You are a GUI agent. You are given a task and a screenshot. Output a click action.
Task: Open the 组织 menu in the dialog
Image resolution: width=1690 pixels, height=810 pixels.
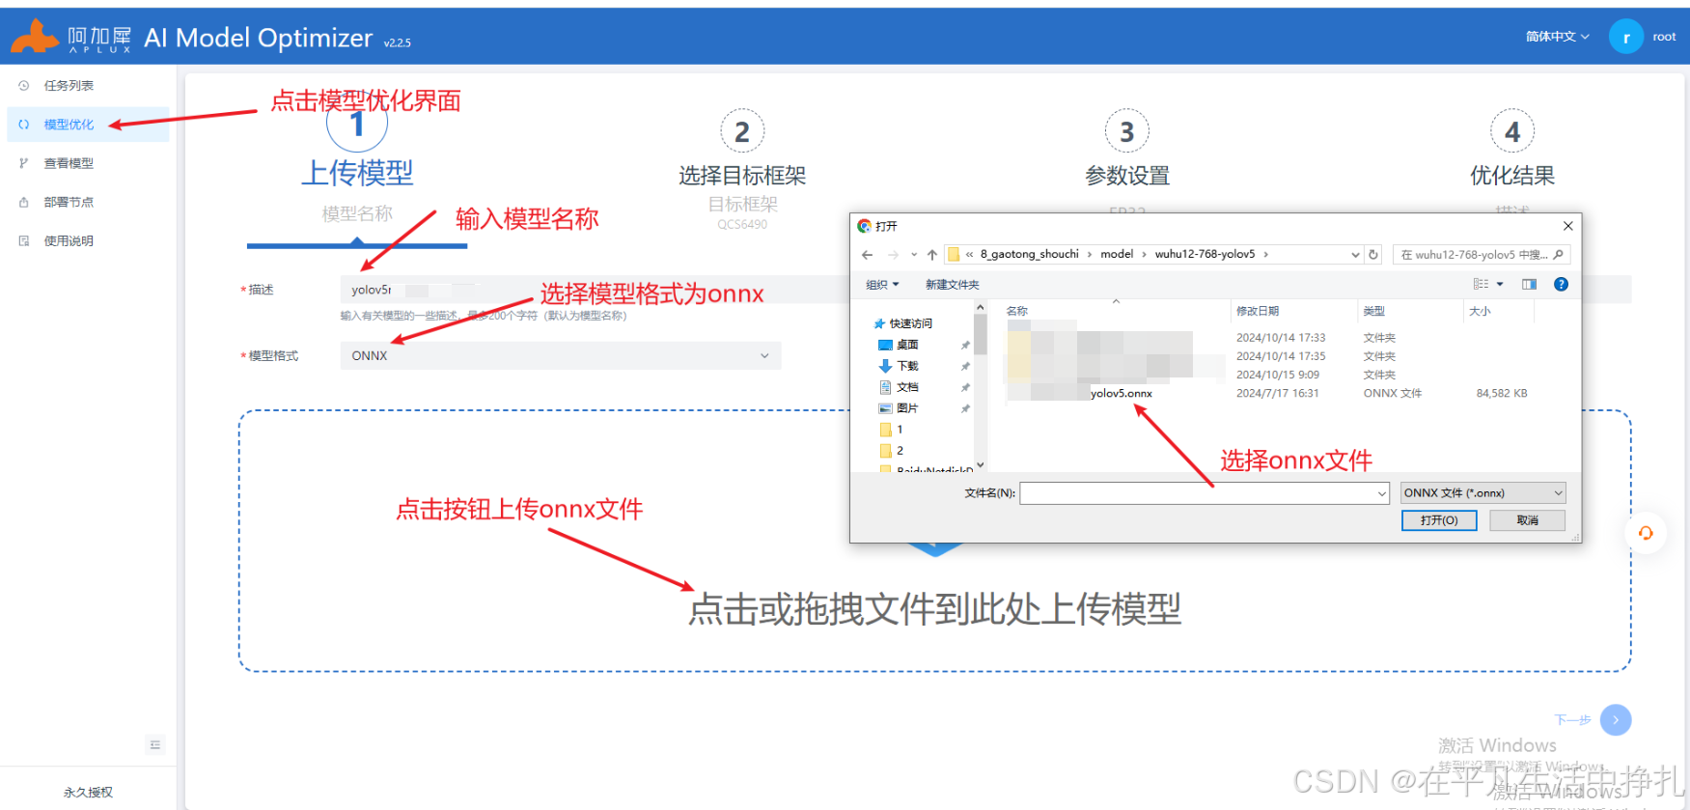[x=882, y=284]
